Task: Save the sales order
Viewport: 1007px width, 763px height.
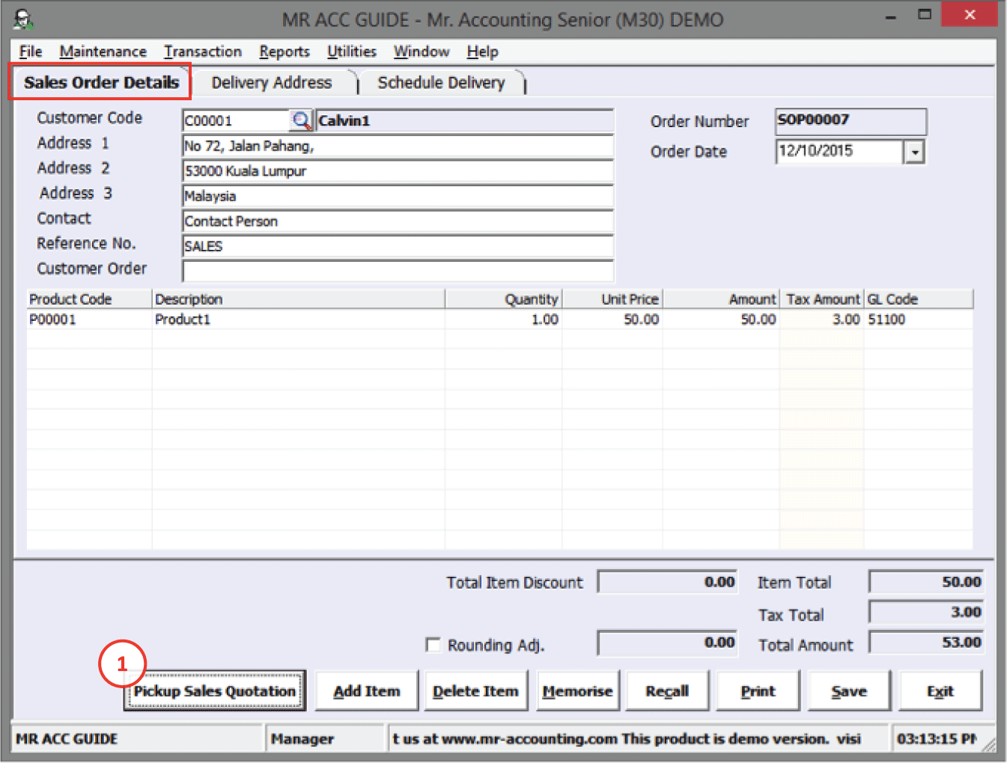Action: 849,691
